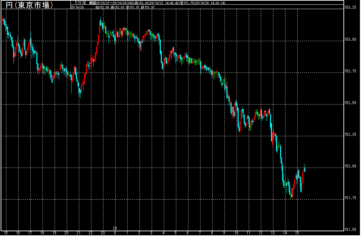Select the 152.75 price level label

pyautogui.click(x=352, y=71)
